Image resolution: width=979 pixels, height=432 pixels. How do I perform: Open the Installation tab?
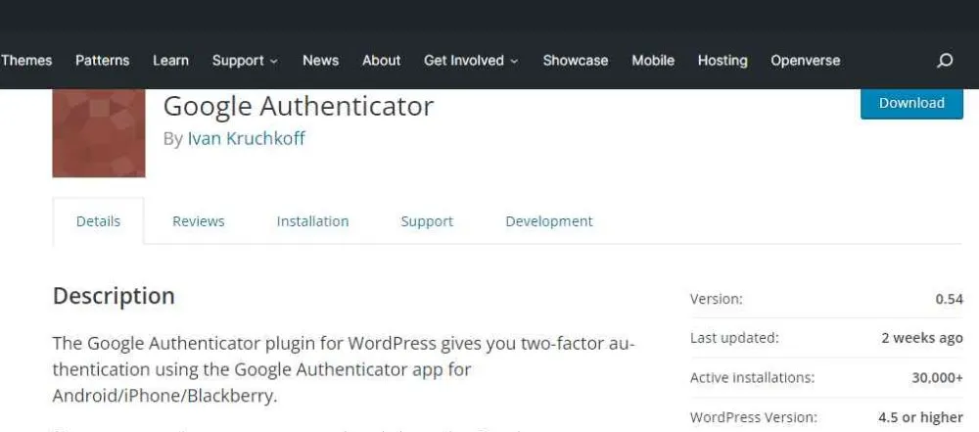pos(312,221)
